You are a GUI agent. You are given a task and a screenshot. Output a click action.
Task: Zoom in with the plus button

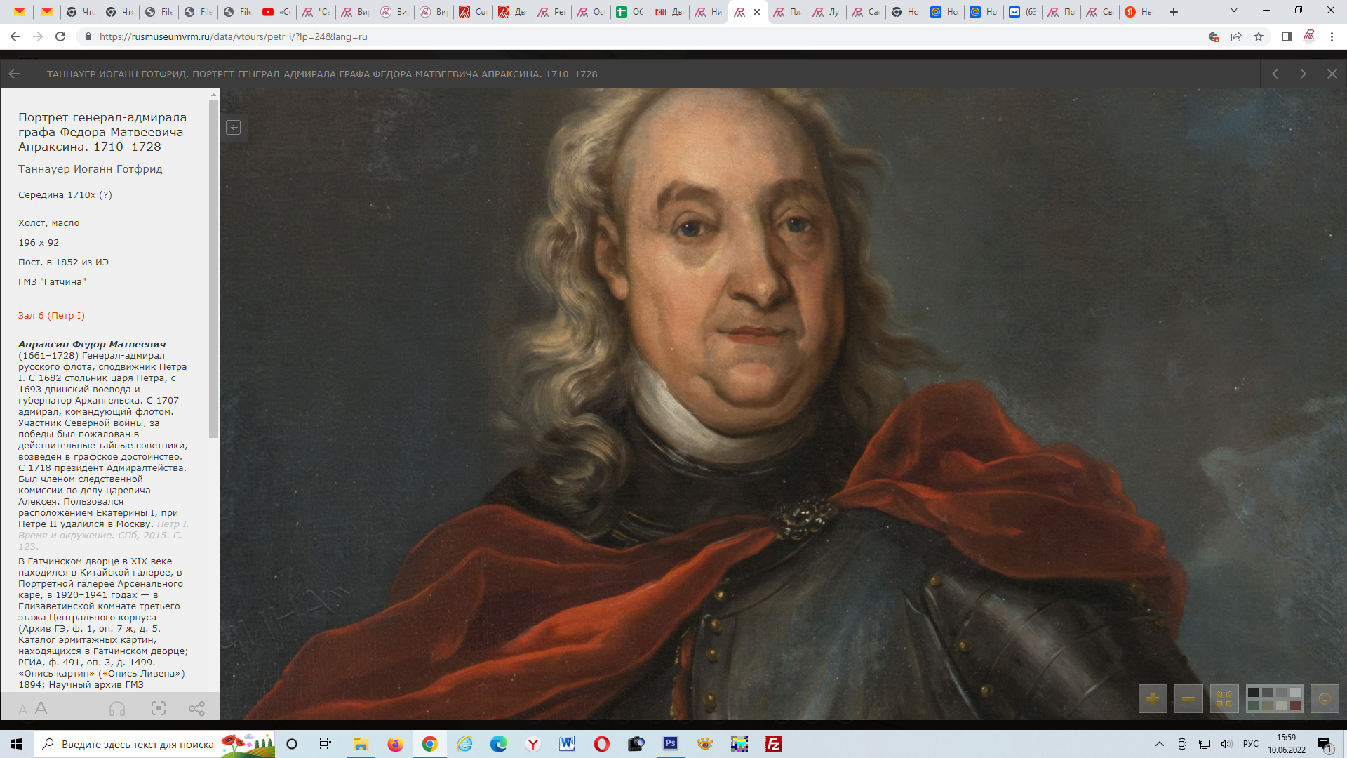[1152, 699]
